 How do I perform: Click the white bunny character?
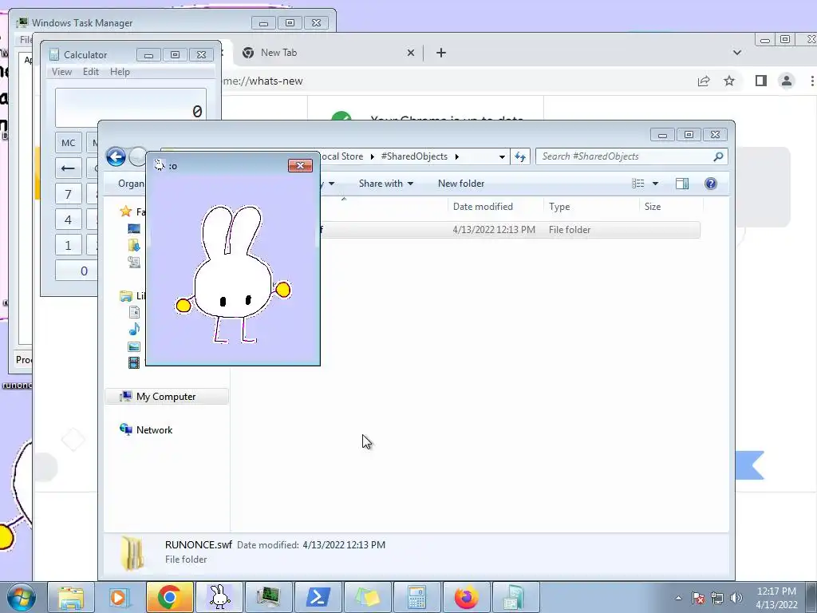coord(233,275)
